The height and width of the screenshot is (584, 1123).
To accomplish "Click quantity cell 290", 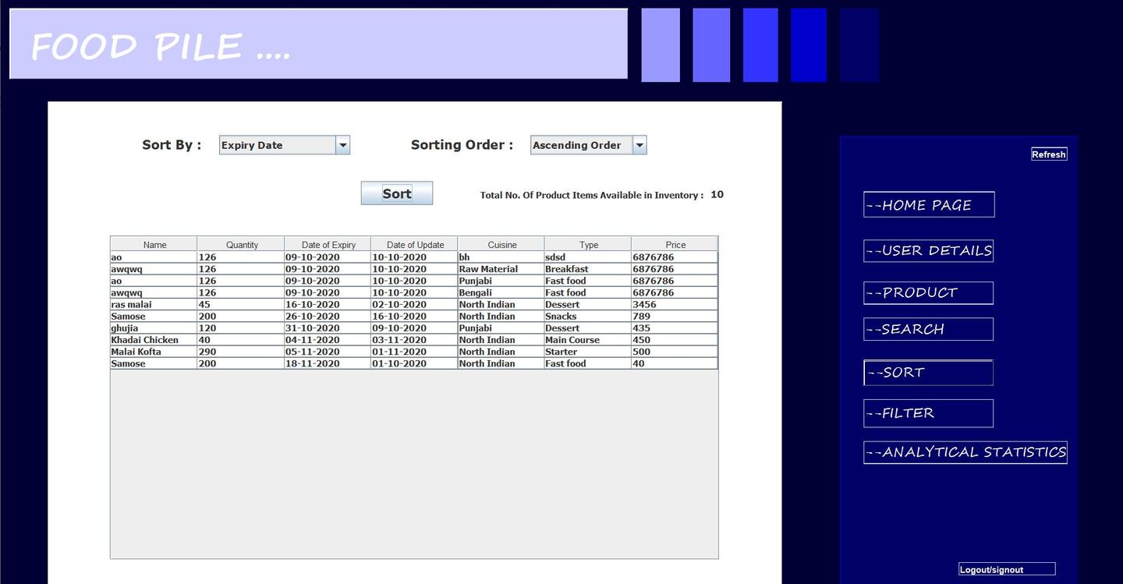I will (241, 351).
